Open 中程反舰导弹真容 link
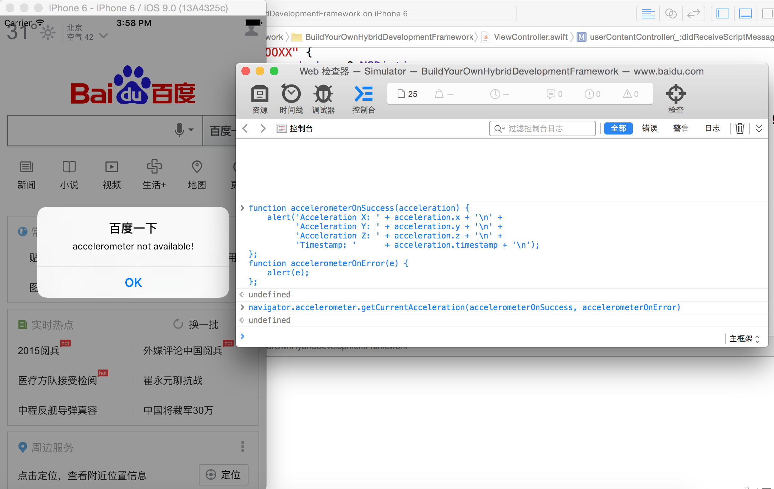 58,410
